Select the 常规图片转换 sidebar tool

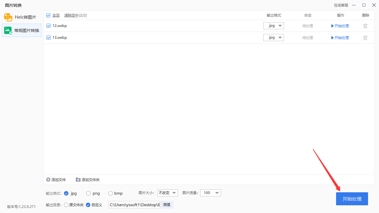click(21, 30)
